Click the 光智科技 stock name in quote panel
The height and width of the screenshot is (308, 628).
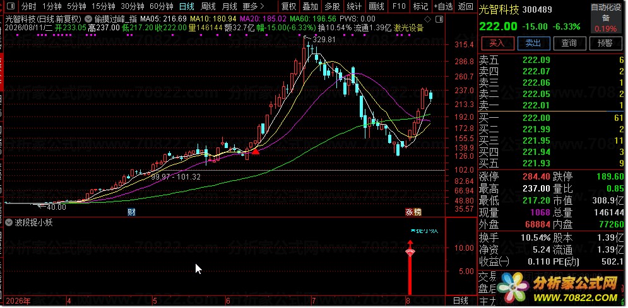[x=499, y=9]
